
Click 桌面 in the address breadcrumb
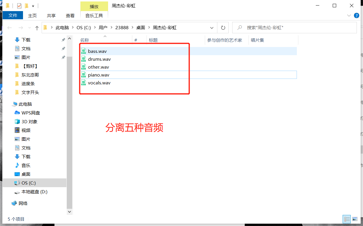141,28
